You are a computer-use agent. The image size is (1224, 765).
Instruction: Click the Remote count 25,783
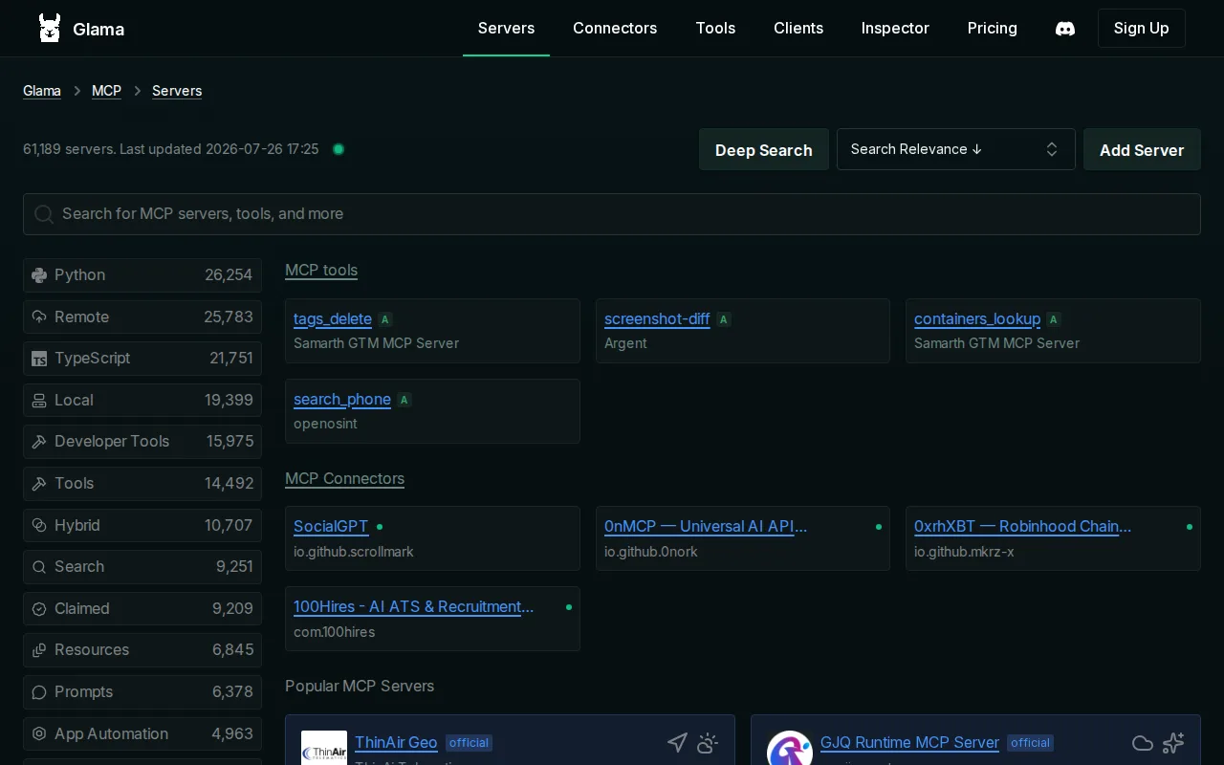229,317
